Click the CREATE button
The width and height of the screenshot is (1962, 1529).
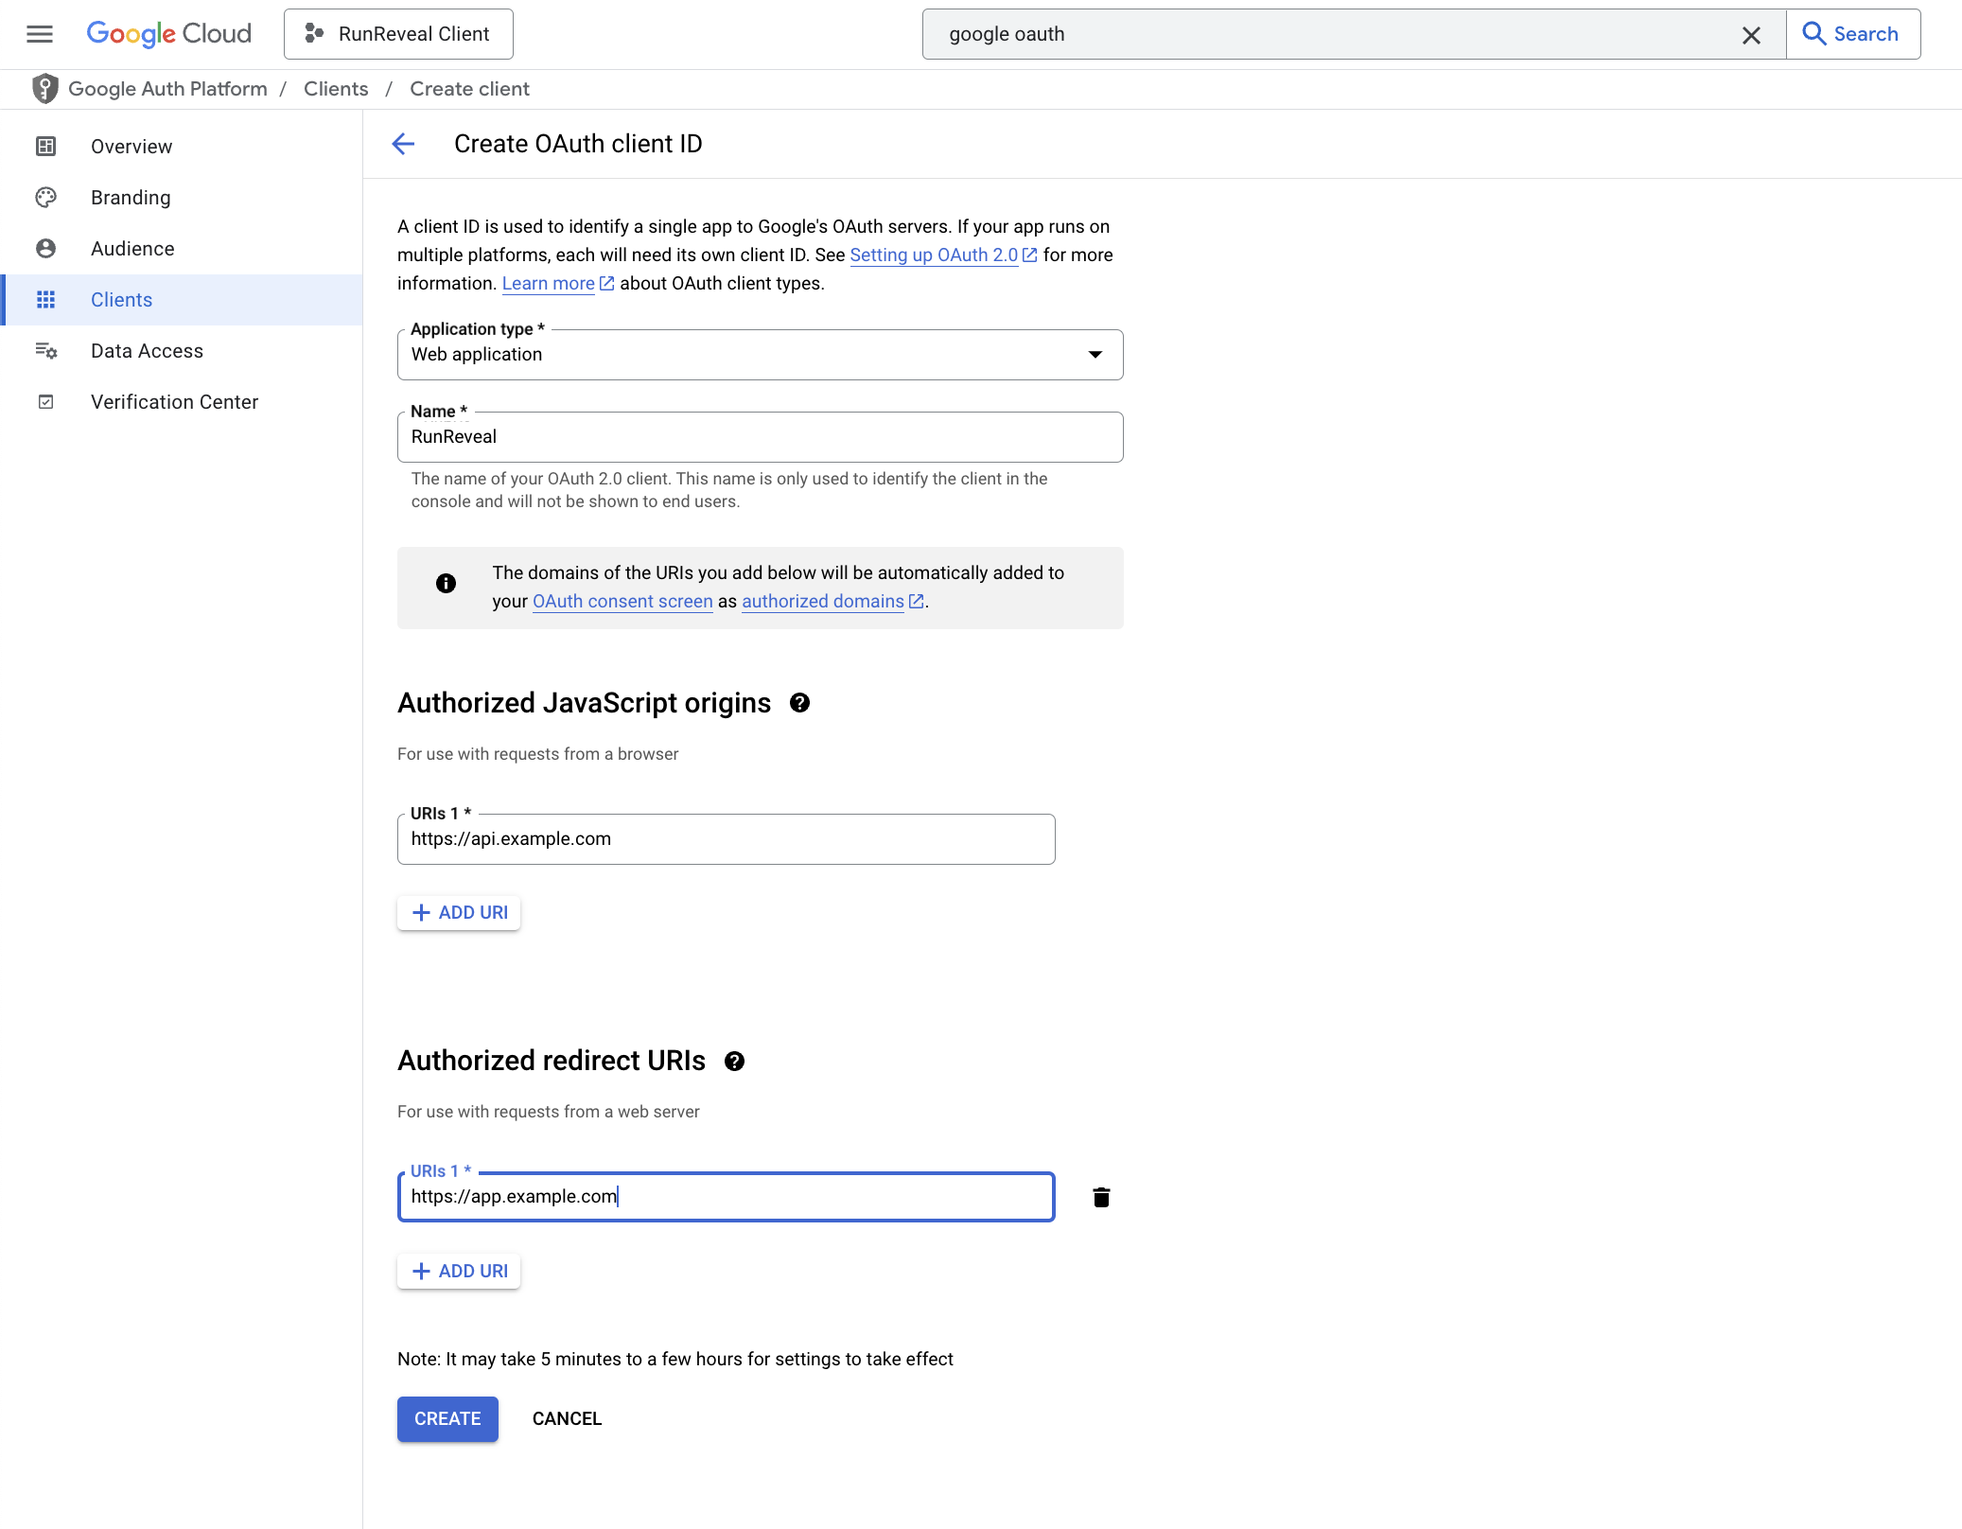click(447, 1418)
